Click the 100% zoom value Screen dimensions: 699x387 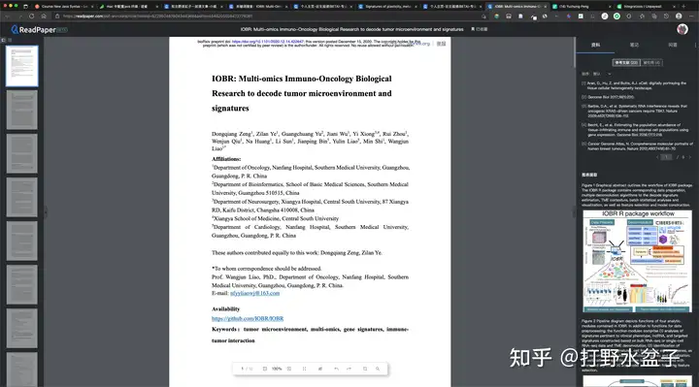point(277,369)
